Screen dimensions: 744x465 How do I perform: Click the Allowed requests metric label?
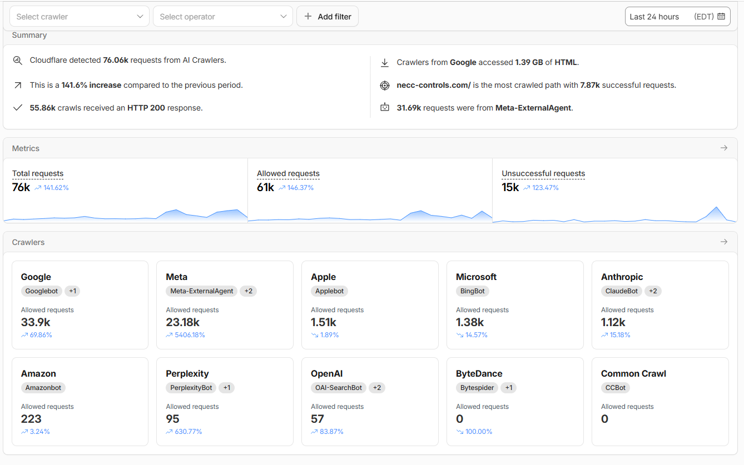click(x=288, y=173)
